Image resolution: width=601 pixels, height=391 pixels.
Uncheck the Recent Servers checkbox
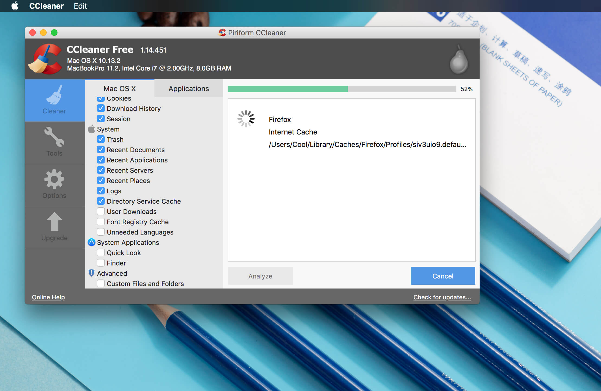(x=101, y=170)
